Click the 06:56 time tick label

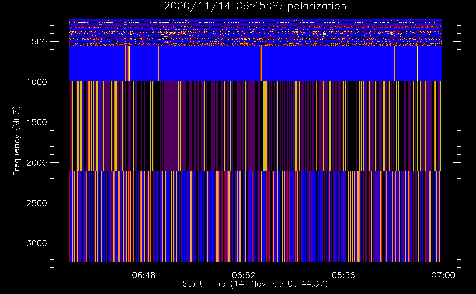344,275
